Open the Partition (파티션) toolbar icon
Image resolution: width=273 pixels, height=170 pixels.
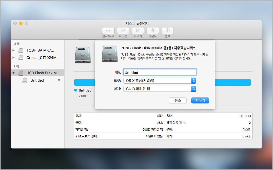(x=123, y=31)
